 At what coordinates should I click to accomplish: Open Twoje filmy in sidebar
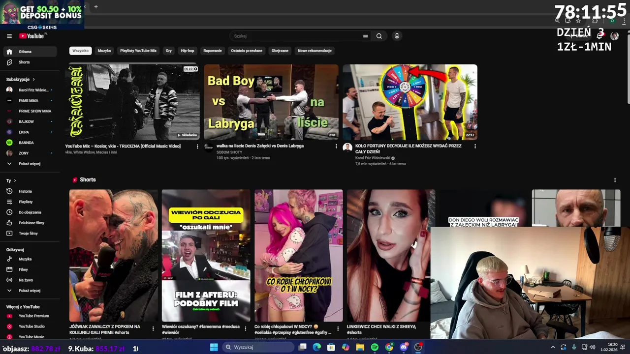click(31, 234)
